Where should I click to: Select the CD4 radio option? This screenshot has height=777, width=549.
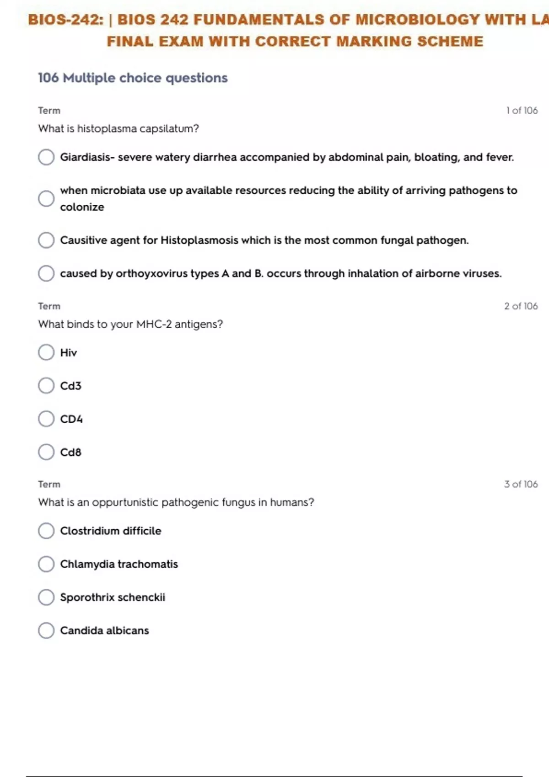point(46,419)
